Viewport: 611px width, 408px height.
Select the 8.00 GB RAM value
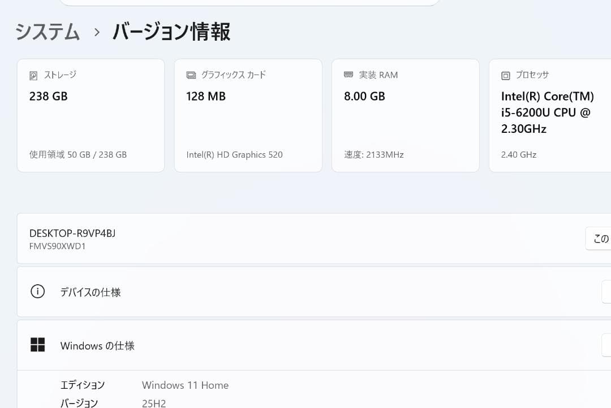[x=364, y=96]
